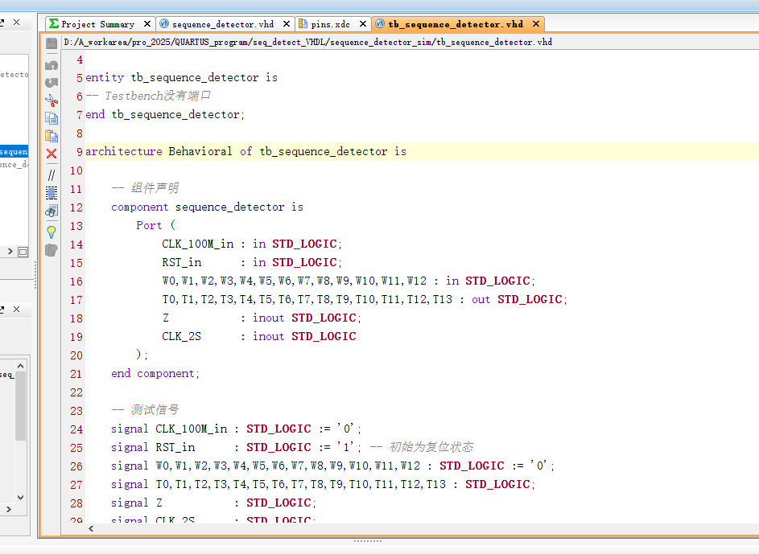This screenshot has height=554, width=759.
Task: Copy selection using the copy icon
Action: tap(52, 118)
